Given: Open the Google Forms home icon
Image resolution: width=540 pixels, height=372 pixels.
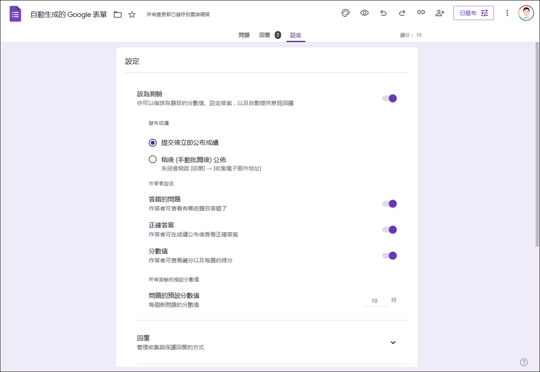Looking at the screenshot, I should pyautogui.click(x=15, y=14).
